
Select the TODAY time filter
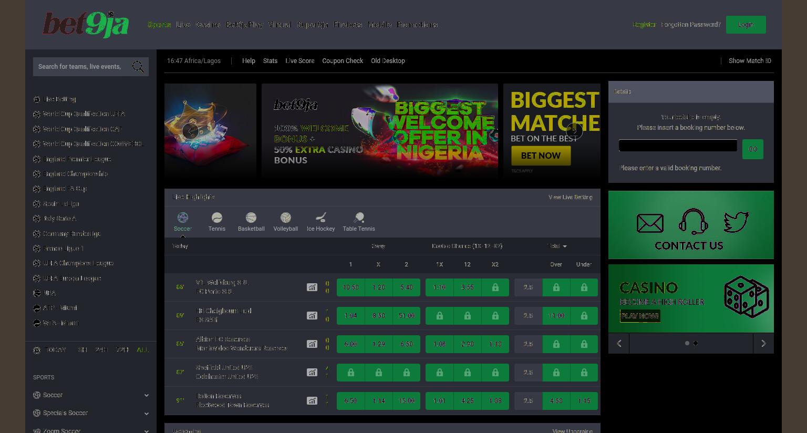point(56,350)
